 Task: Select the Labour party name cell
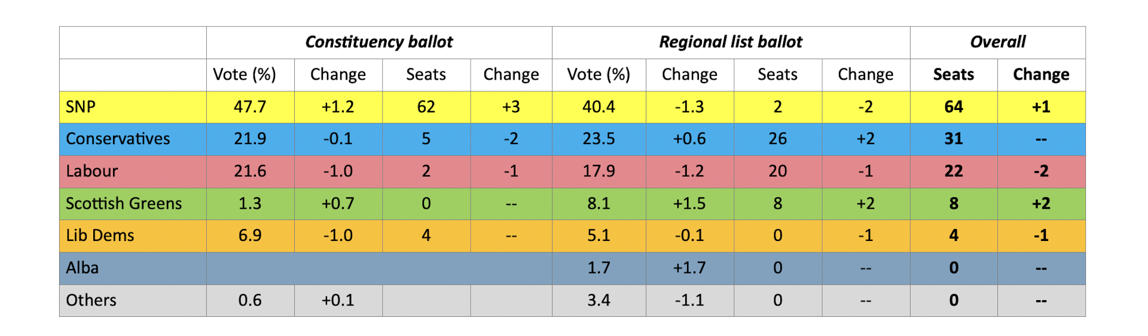coord(92,172)
